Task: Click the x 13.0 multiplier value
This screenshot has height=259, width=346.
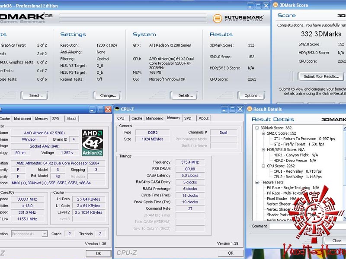Action: pyautogui.click(x=27, y=206)
